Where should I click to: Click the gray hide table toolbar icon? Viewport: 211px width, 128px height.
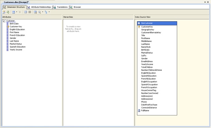coord(30,12)
